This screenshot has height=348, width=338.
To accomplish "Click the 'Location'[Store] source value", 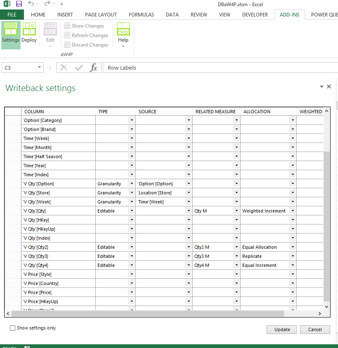I will 154,193.
